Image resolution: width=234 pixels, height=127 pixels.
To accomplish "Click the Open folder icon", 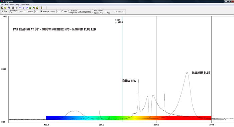I will (x=6, y=8).
